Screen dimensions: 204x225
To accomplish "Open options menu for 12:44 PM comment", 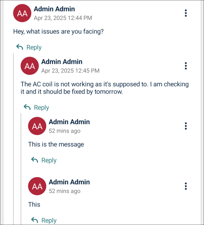I will point(186,13).
